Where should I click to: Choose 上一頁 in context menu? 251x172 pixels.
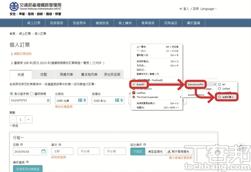pyautogui.click(x=157, y=47)
